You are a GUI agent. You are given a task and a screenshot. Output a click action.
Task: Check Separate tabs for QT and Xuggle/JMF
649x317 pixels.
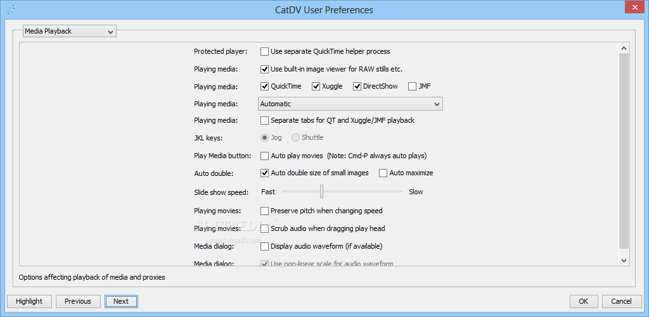(264, 121)
